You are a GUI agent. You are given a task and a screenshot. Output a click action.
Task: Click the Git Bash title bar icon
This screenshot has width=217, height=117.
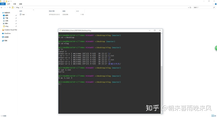60,31
